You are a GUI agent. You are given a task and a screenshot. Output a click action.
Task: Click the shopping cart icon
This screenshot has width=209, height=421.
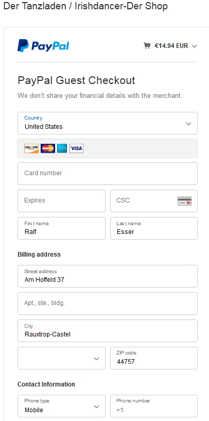[147, 45]
